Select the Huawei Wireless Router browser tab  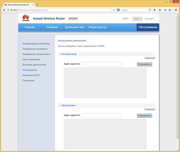pos(19,5)
